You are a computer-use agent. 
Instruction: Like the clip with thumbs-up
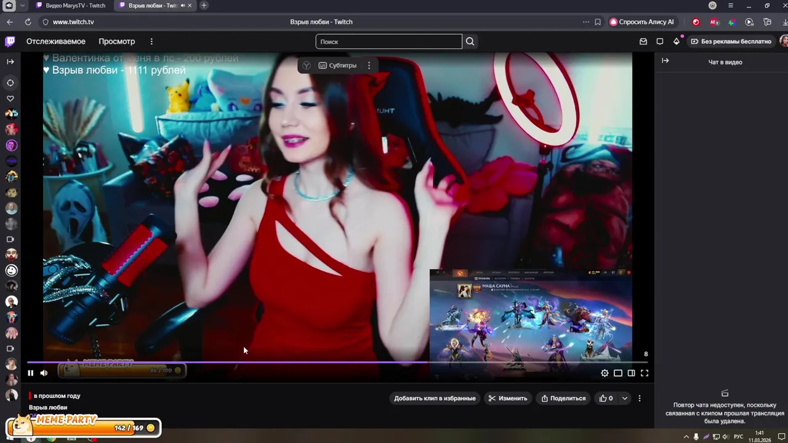(x=606, y=398)
